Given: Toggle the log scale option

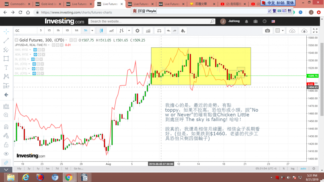Looking at the screenshot, I should pos(293,169).
